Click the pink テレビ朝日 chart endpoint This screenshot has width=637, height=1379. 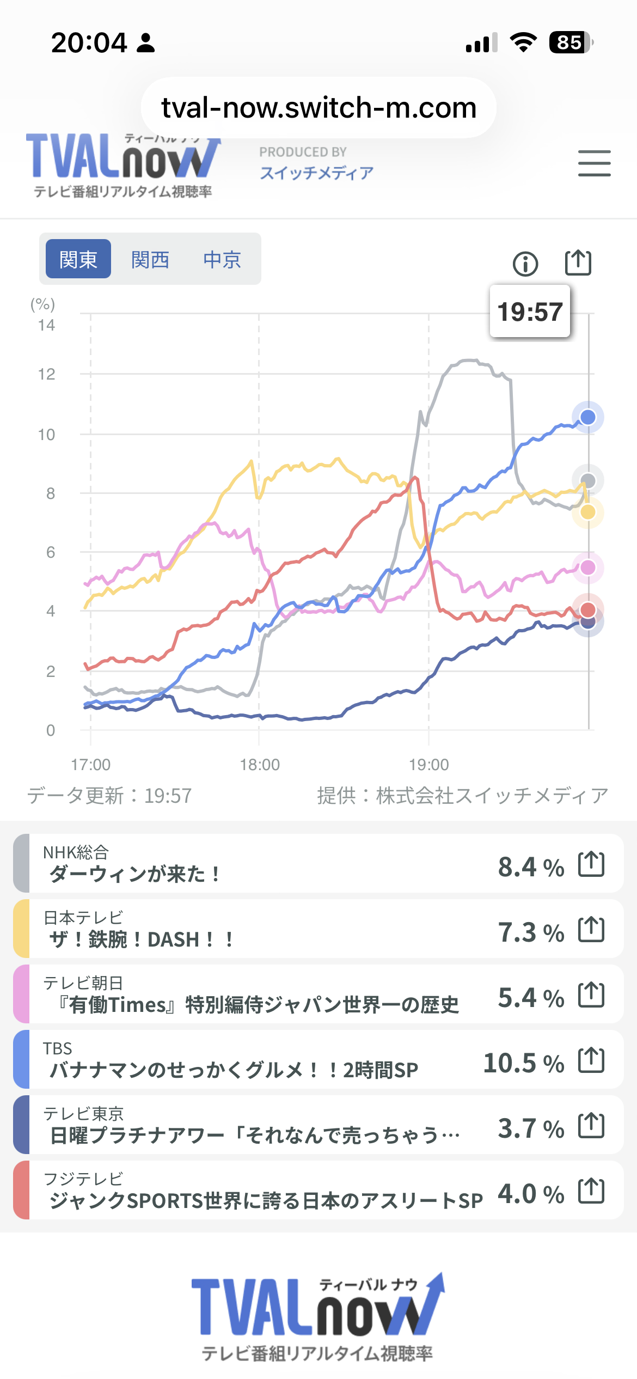pyautogui.click(x=588, y=568)
